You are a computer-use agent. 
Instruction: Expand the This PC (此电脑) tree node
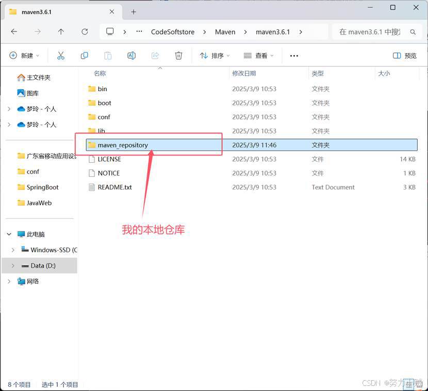[9, 234]
